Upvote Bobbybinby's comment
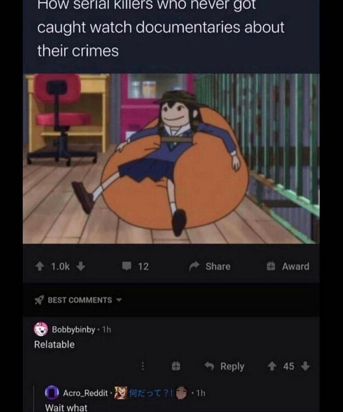This screenshot has height=412, width=343. click(272, 366)
